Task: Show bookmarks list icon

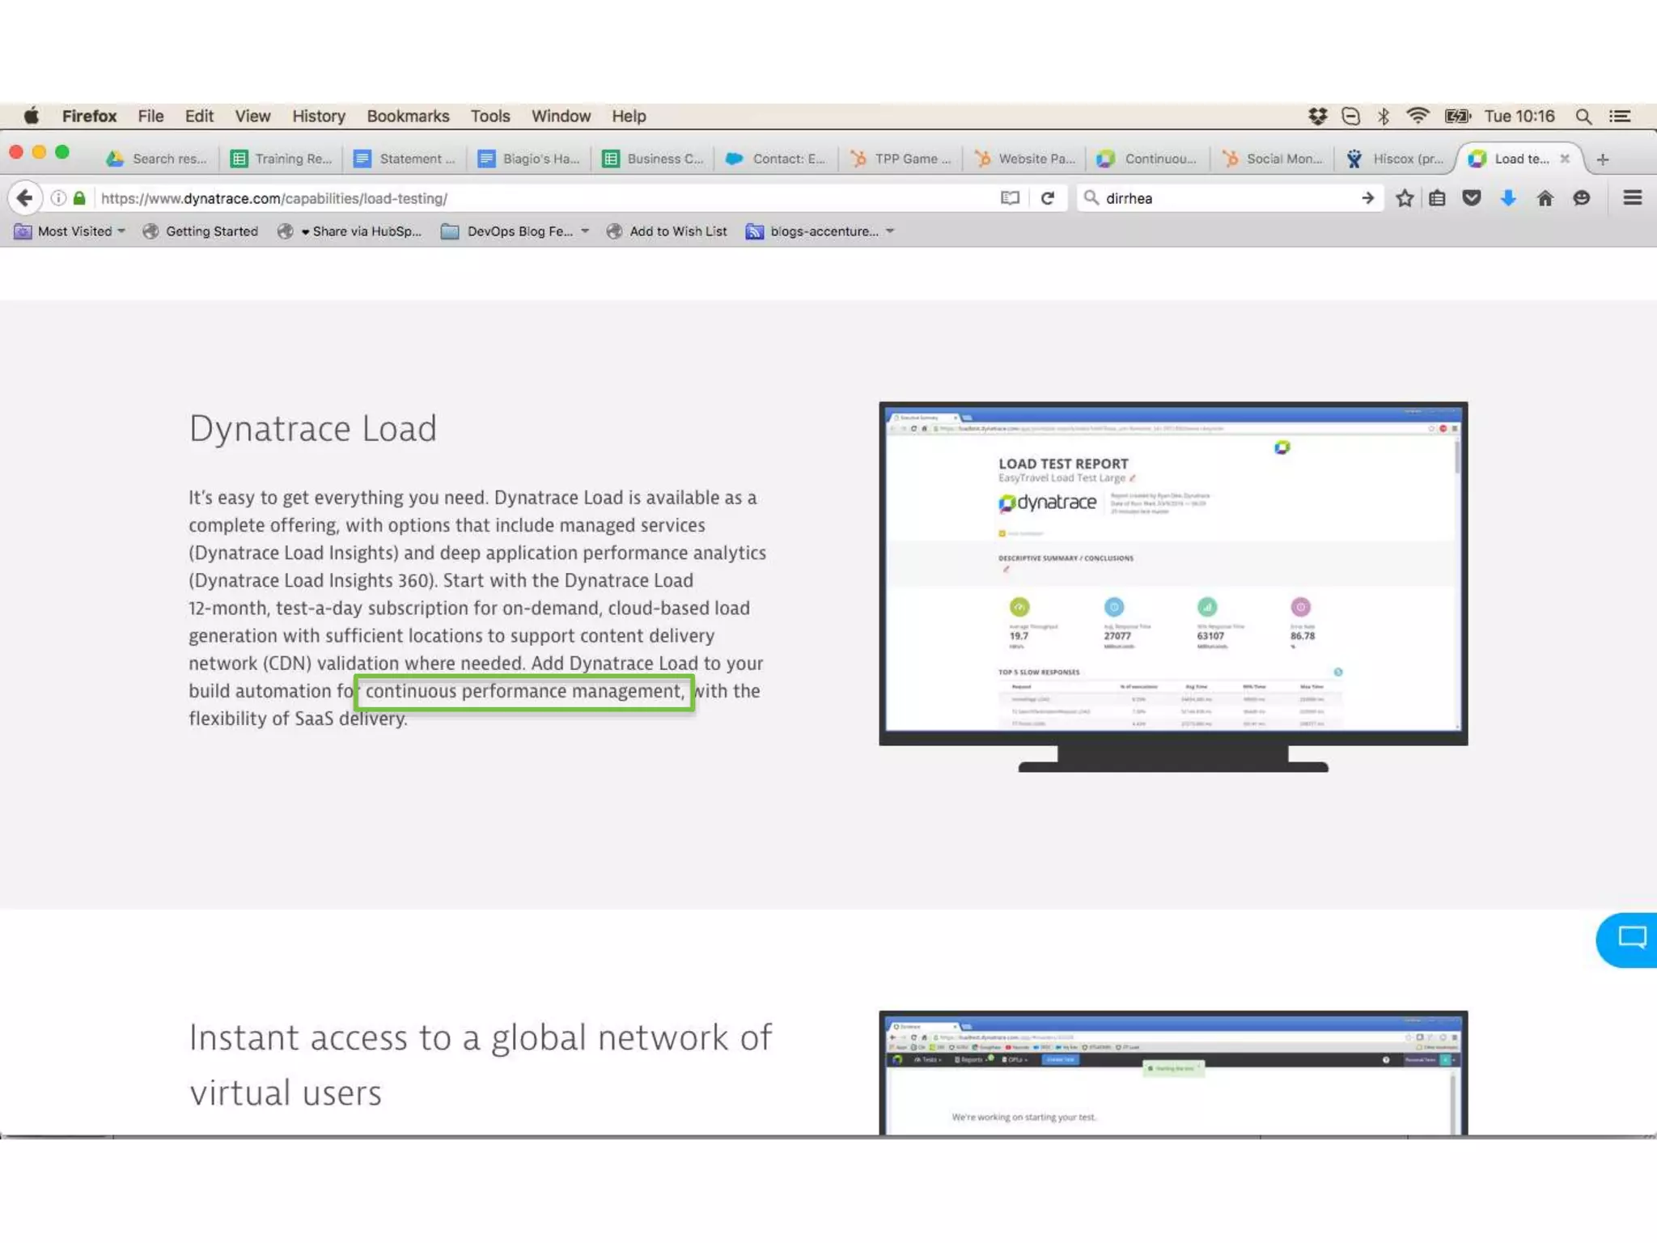Action: point(1438,197)
